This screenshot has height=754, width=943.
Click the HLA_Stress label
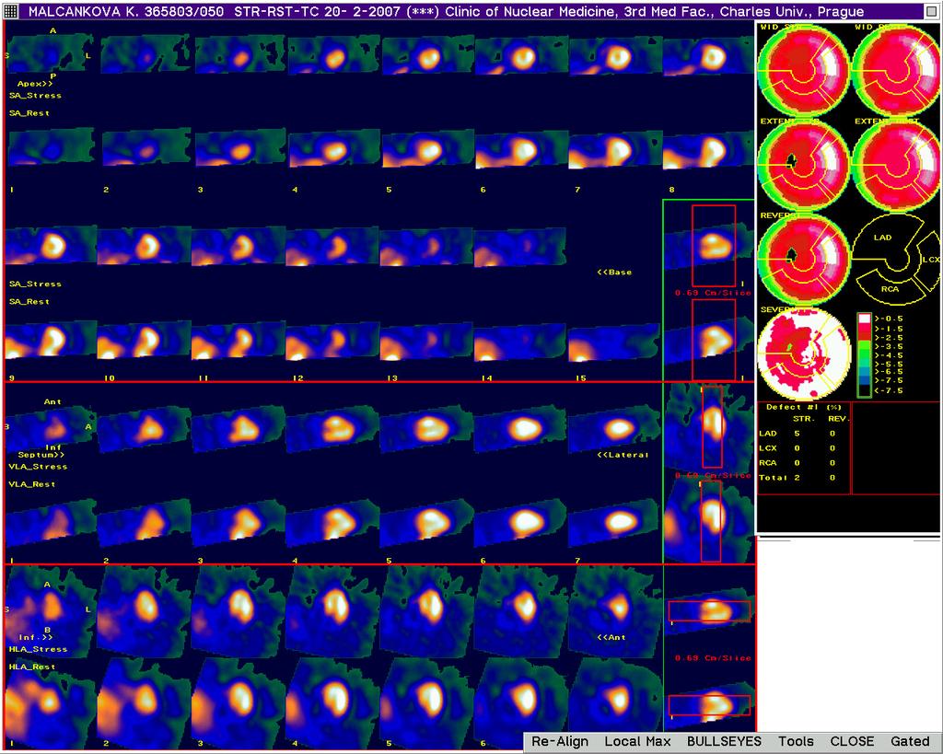point(38,649)
